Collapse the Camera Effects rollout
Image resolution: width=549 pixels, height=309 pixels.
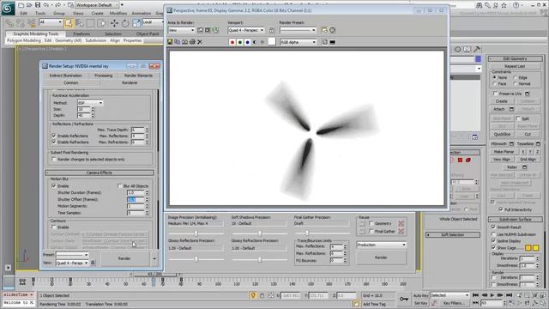click(x=100, y=173)
